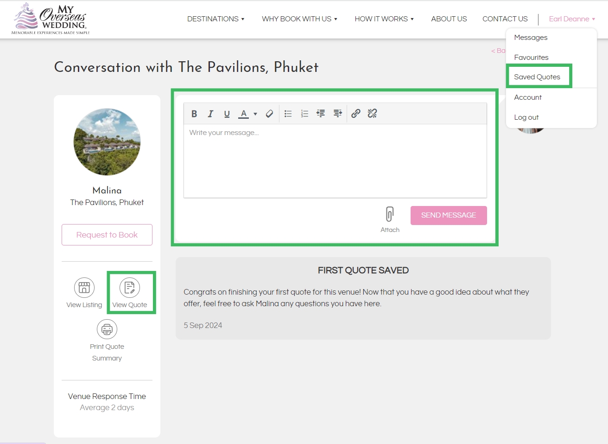The image size is (608, 444).
Task: Open the View Quote document icon
Action: click(x=130, y=288)
